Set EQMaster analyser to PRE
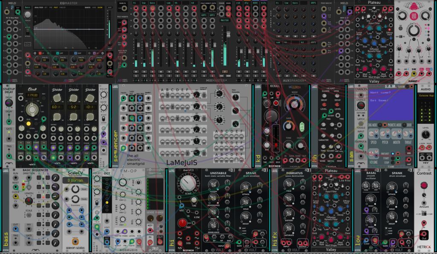Viewport: 437px width, 254px height. pyautogui.click(x=50, y=8)
